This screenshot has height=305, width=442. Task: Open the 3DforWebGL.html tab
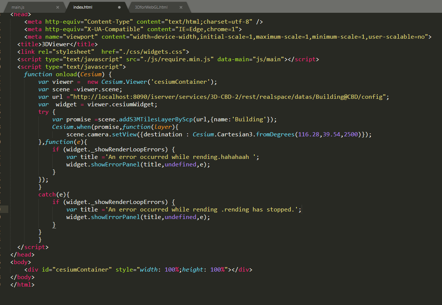pos(151,7)
